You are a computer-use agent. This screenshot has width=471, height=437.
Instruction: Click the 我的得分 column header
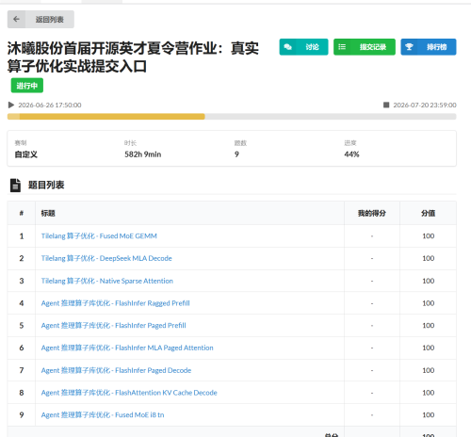(x=372, y=213)
